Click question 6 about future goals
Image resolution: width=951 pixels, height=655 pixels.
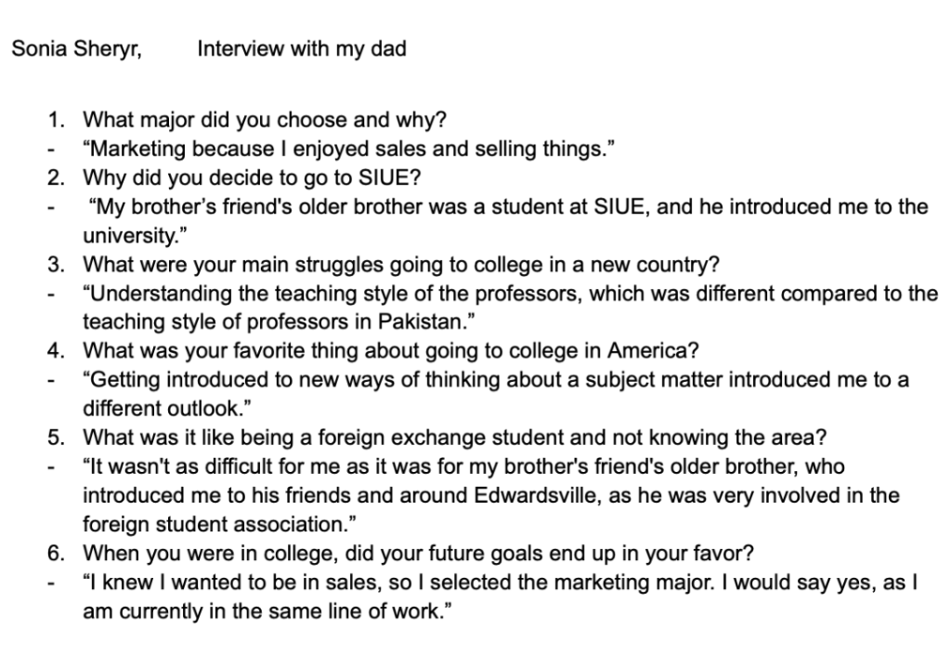coord(418,553)
